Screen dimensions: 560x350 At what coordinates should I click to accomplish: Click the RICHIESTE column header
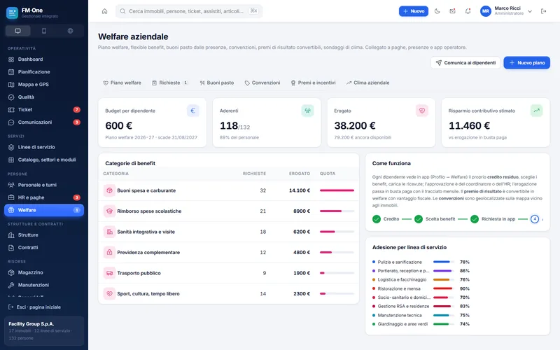coord(254,174)
